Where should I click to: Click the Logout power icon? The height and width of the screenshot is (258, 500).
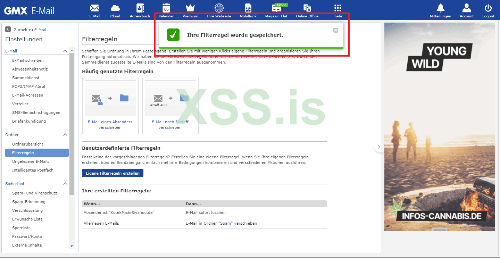[488, 11]
